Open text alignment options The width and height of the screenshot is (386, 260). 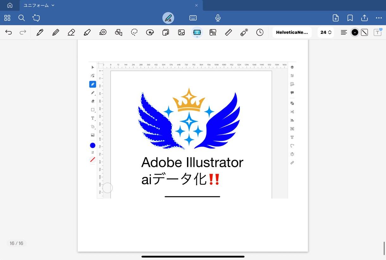344,32
